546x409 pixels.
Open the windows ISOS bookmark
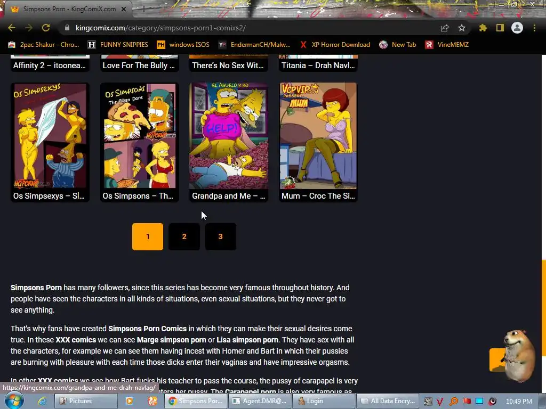(183, 45)
